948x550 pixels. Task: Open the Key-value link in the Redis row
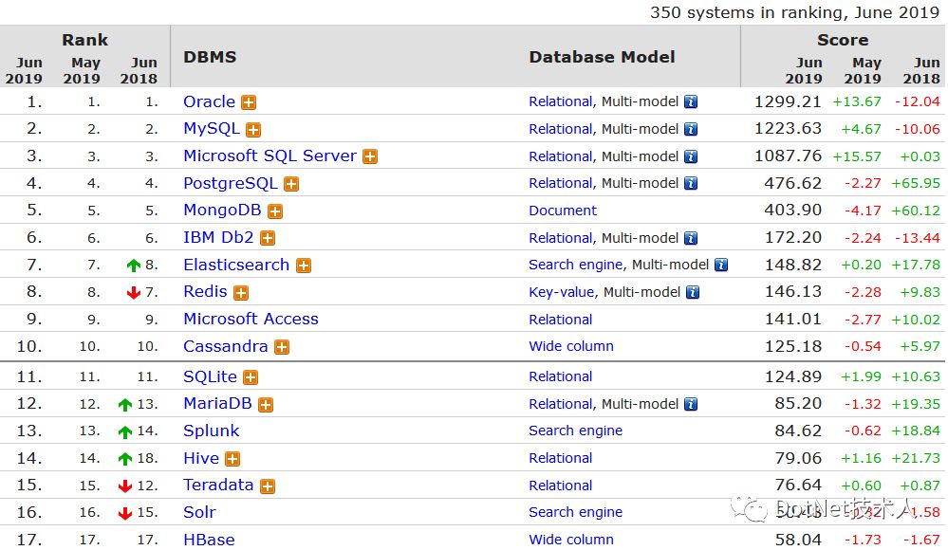[562, 292]
